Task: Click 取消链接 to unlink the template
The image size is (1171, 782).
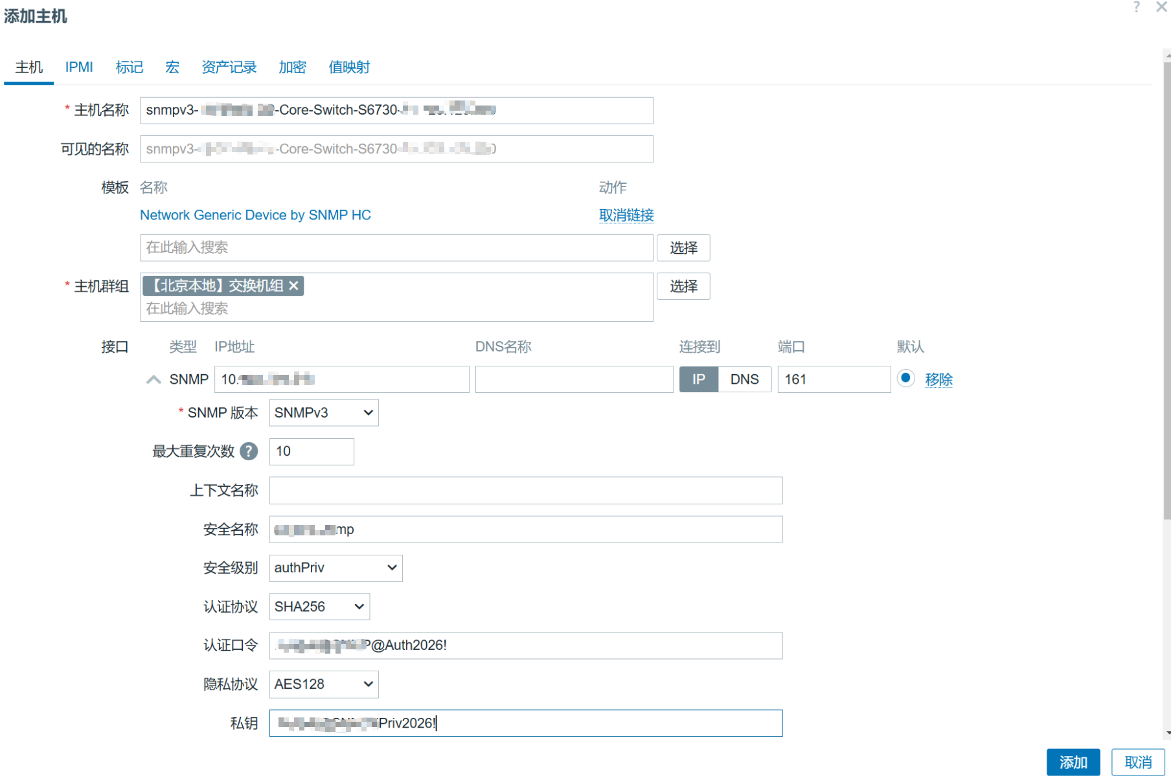Action: (x=626, y=215)
